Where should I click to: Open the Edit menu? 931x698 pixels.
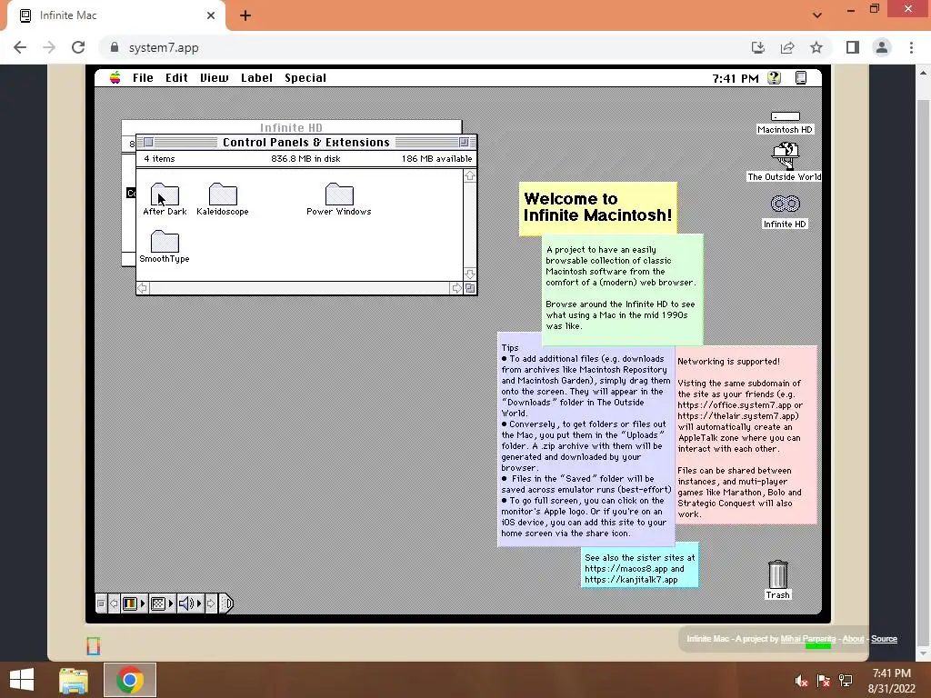176,78
